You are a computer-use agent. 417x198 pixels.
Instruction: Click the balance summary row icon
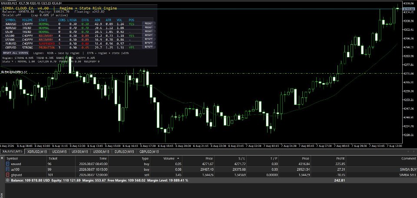tap(7, 180)
